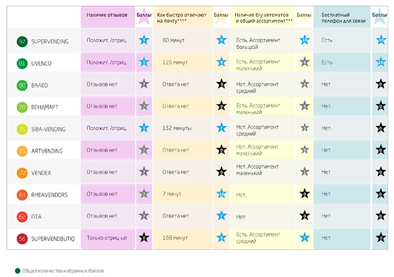Screen dimensions: 394x277
Task: Click the black star in SUPERVENDBUTIQ reviews row
Action: click(144, 238)
